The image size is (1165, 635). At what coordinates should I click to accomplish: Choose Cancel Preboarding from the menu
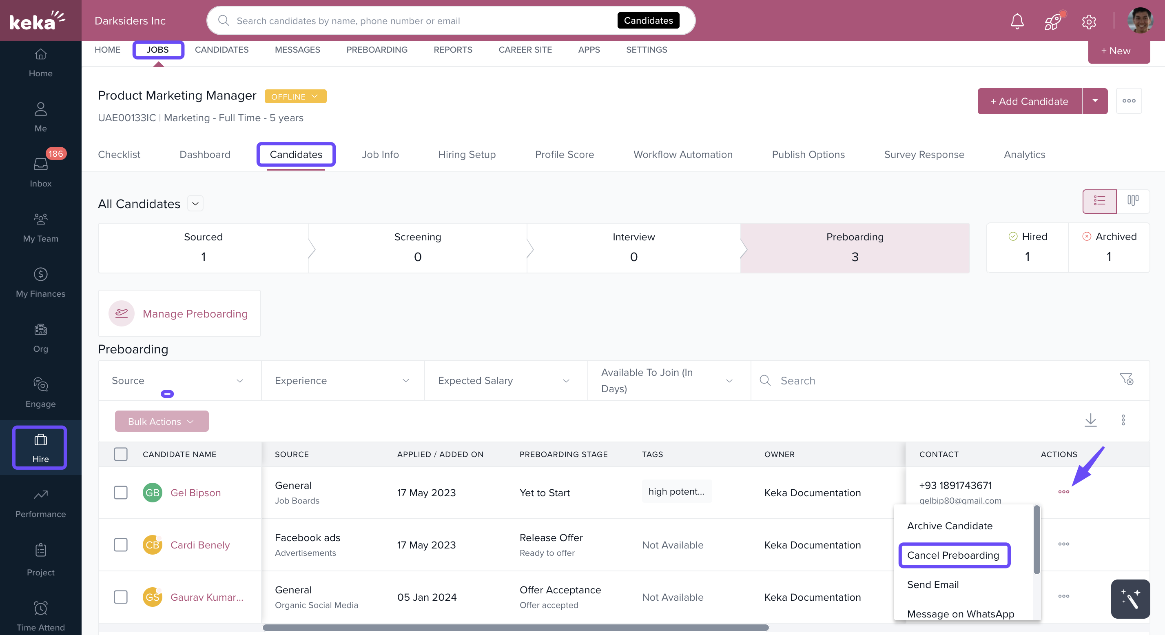953,555
